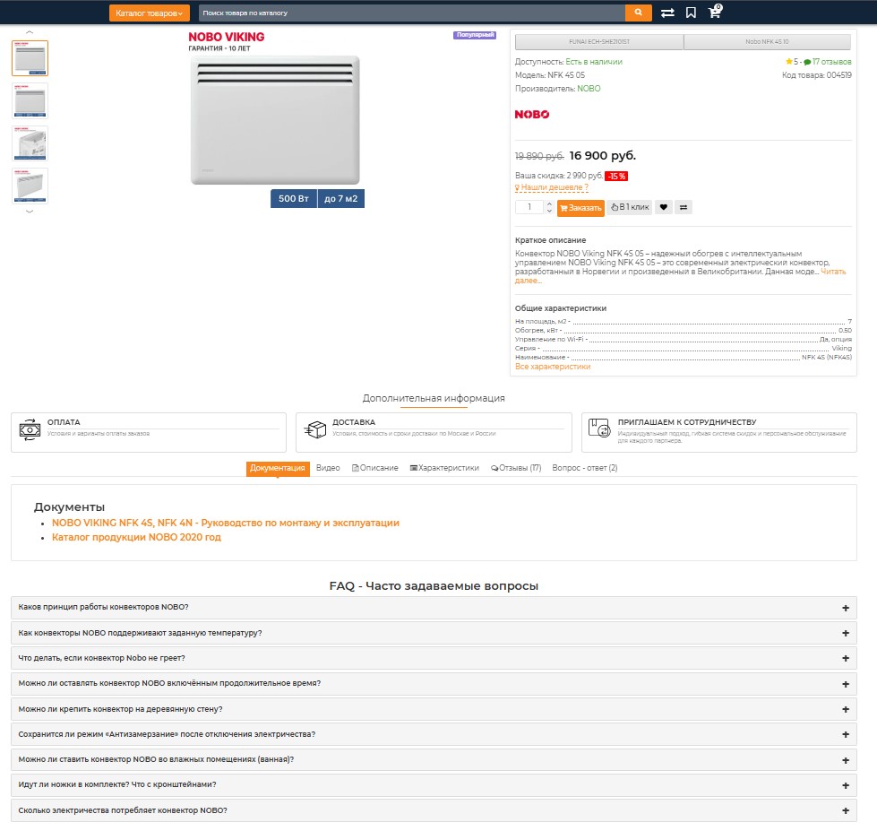The height and width of the screenshot is (831, 877).
Task: Add product to wishlist with heart icon
Action: tap(663, 207)
